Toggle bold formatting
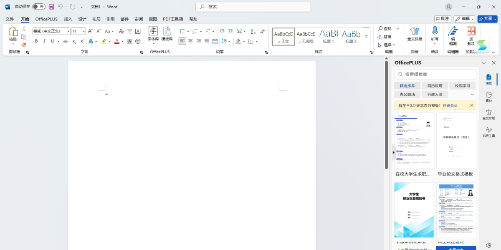The height and width of the screenshot is (250, 501). (x=36, y=41)
